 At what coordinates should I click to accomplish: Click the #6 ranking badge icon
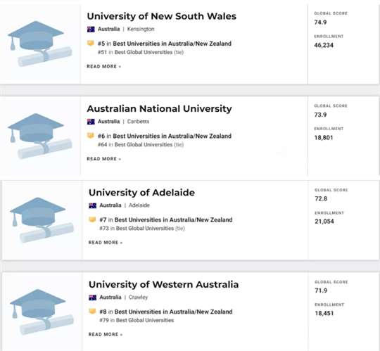(x=91, y=136)
